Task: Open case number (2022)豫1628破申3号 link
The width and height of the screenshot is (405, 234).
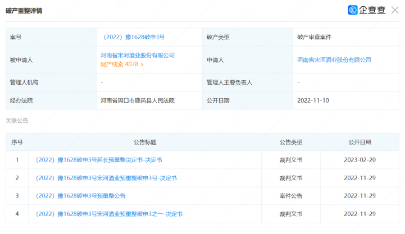Action: 132,37
